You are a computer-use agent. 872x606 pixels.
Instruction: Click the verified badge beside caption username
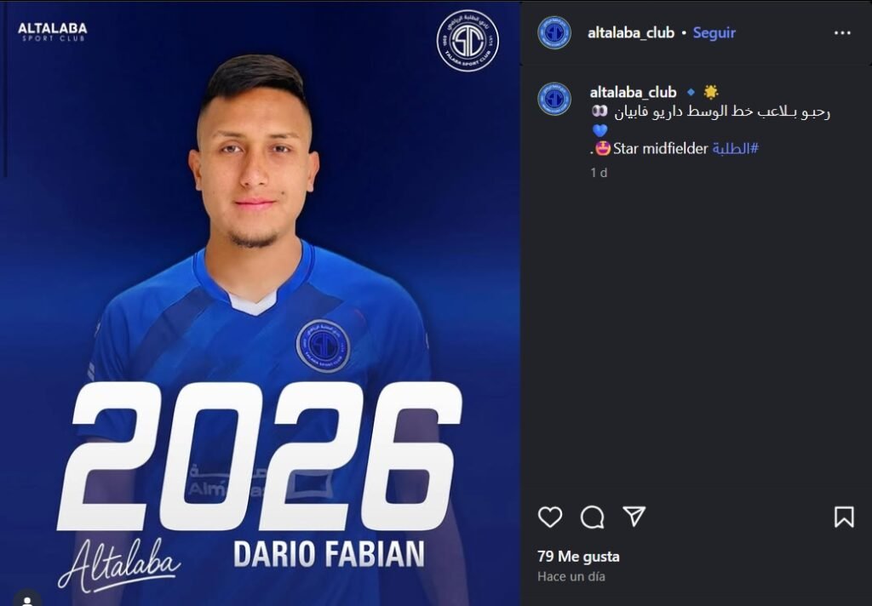[691, 92]
